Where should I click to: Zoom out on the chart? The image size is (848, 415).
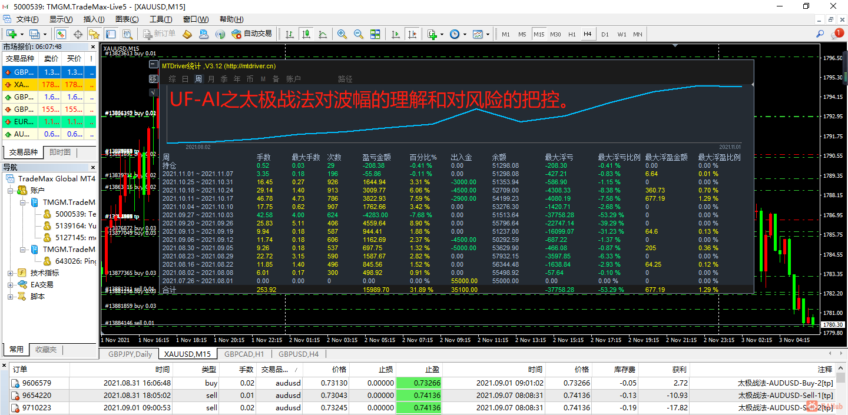[x=359, y=34]
